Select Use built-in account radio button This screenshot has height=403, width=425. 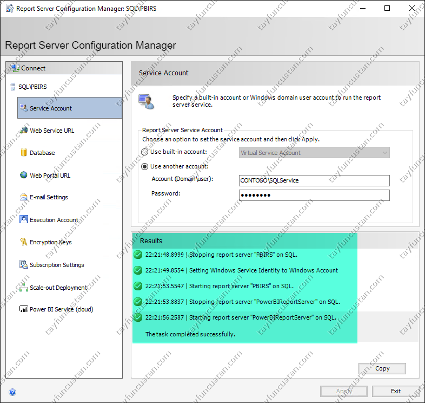pos(145,152)
